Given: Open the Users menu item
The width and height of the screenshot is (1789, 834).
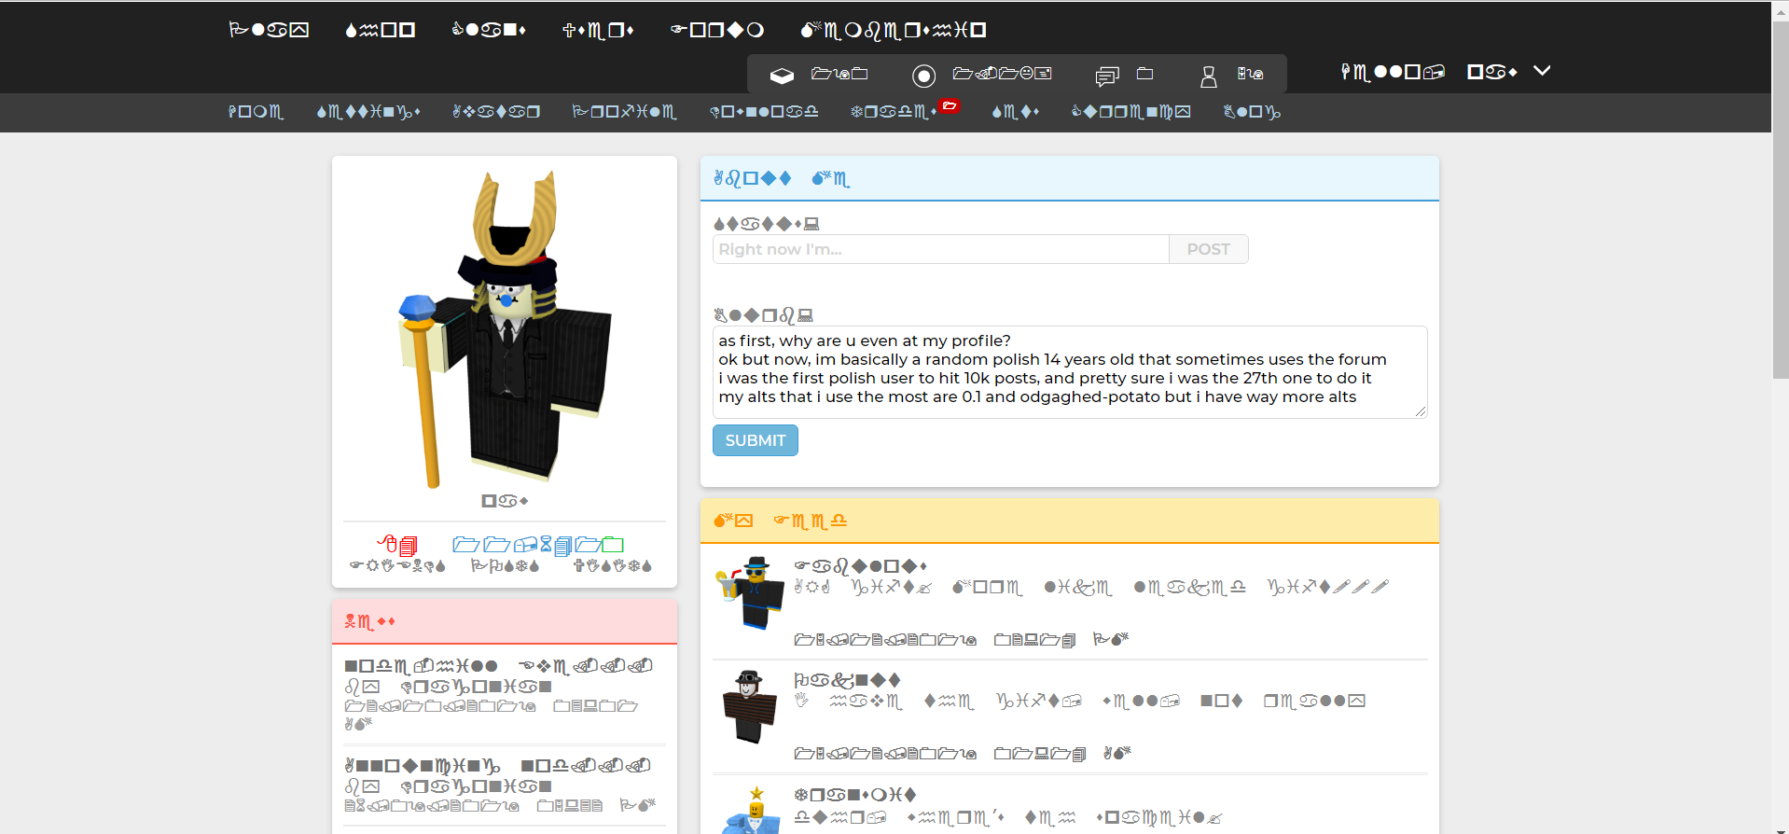Looking at the screenshot, I should pyautogui.click(x=598, y=30).
